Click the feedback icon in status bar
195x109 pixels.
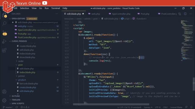186,107
